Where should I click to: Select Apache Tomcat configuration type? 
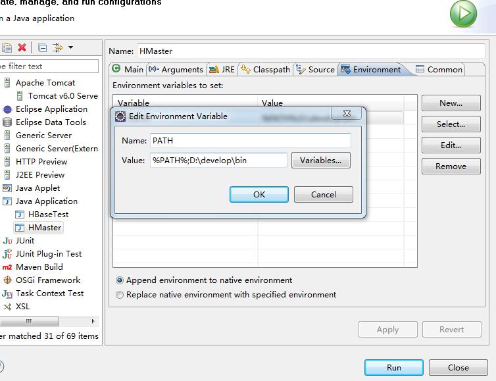coord(45,83)
